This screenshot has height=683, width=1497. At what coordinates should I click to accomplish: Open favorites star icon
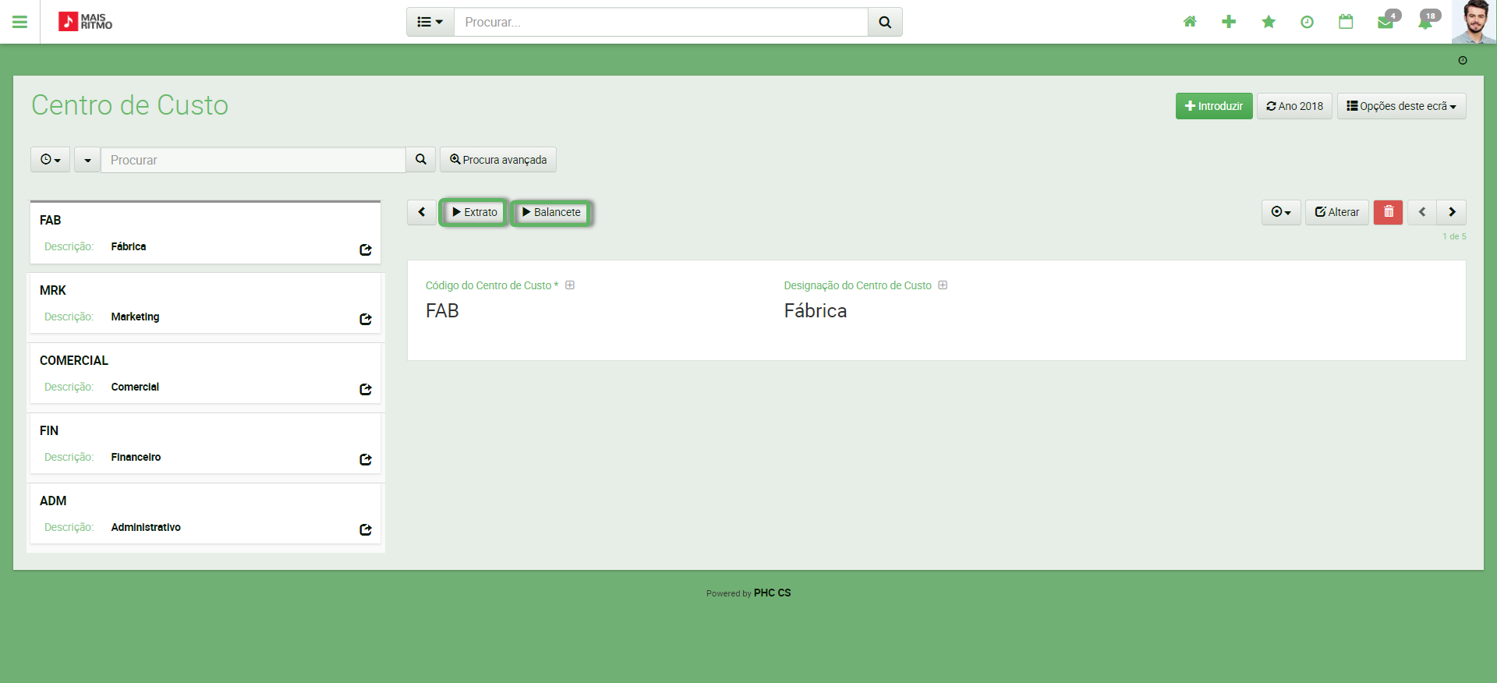point(1269,22)
